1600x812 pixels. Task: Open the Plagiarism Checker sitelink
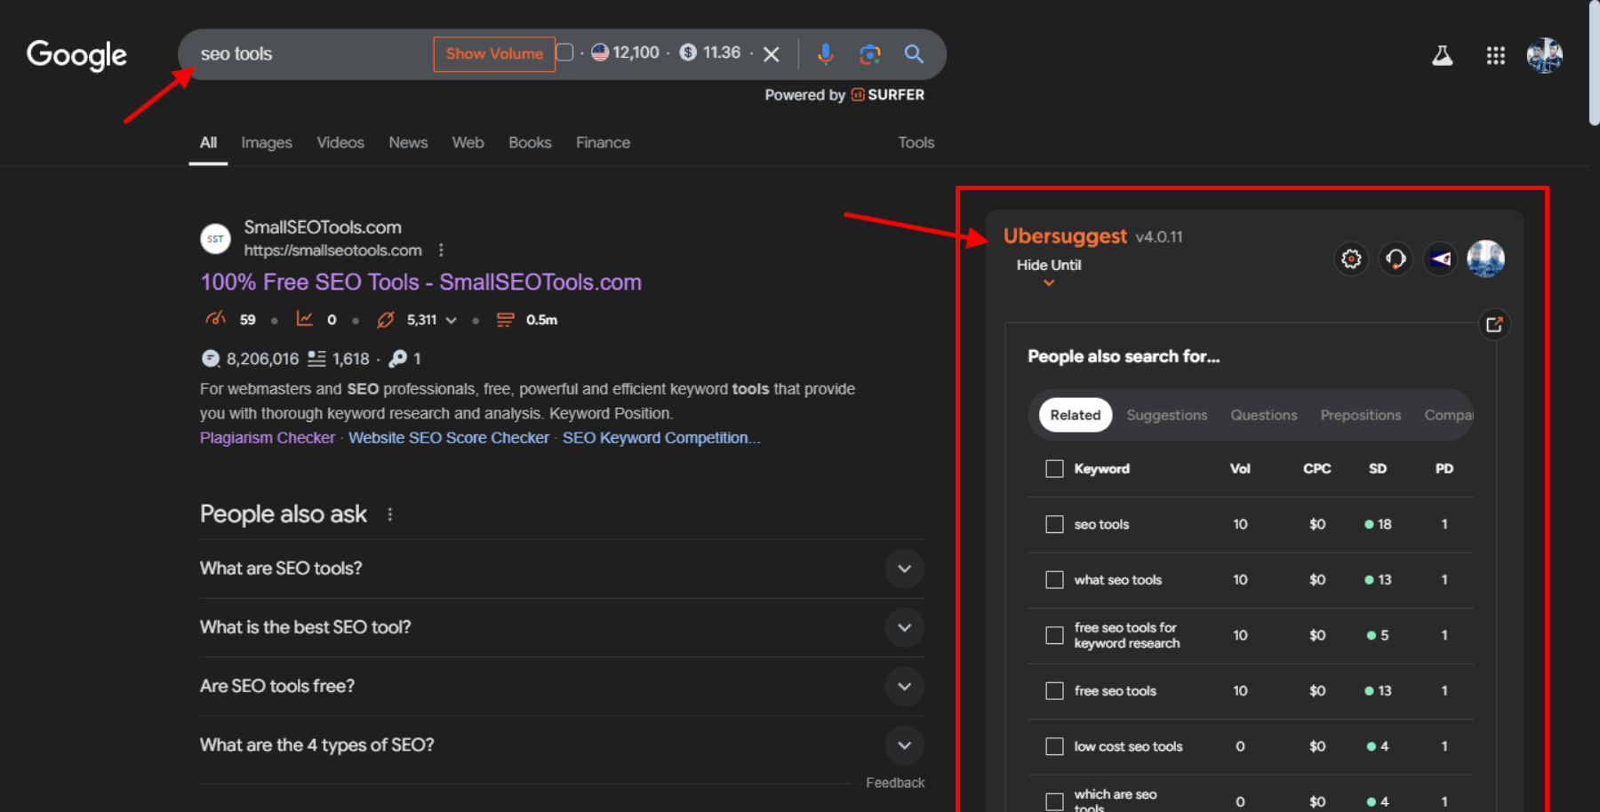click(x=268, y=438)
